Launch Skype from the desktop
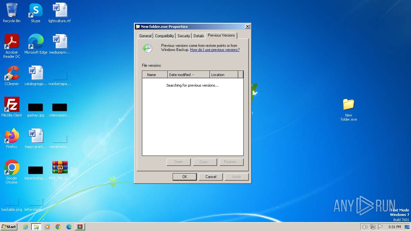The height and width of the screenshot is (231, 411). (x=35, y=13)
